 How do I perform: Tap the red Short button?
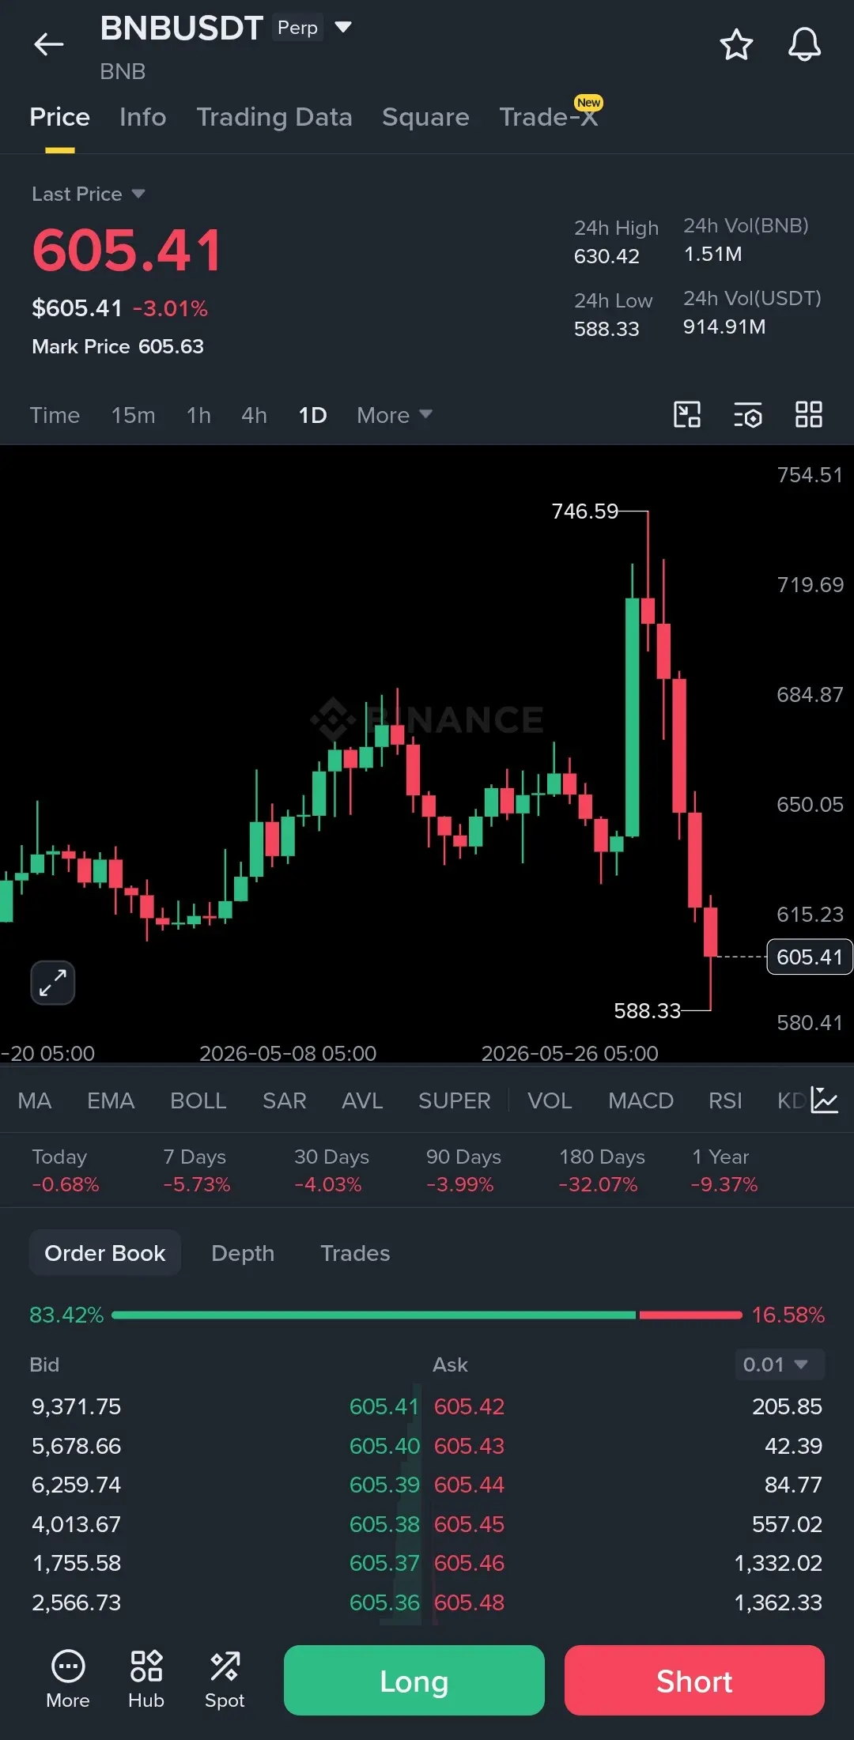click(694, 1680)
